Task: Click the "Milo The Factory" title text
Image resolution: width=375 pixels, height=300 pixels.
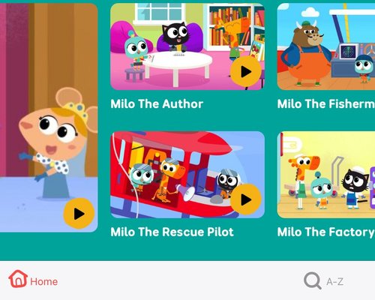Action: point(326,232)
